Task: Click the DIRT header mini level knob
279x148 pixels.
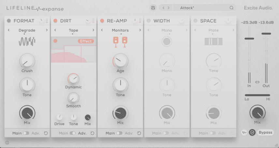Action: (x=88, y=21)
